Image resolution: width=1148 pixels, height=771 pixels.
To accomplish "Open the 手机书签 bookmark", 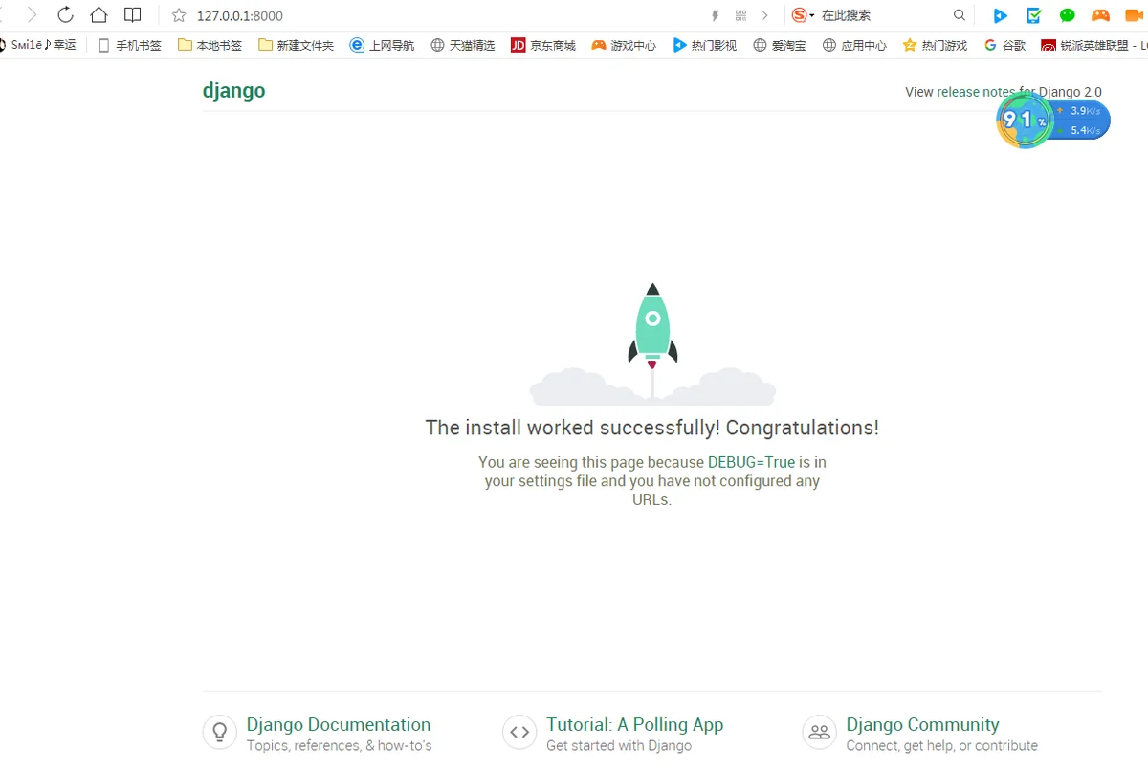I will [131, 45].
